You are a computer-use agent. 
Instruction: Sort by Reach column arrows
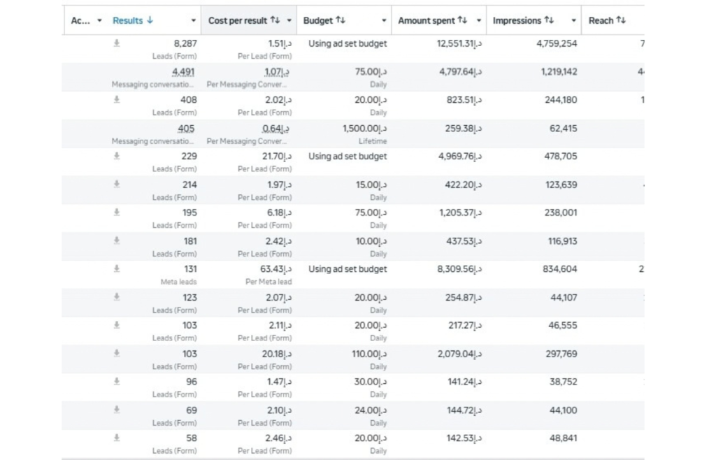[x=621, y=20]
